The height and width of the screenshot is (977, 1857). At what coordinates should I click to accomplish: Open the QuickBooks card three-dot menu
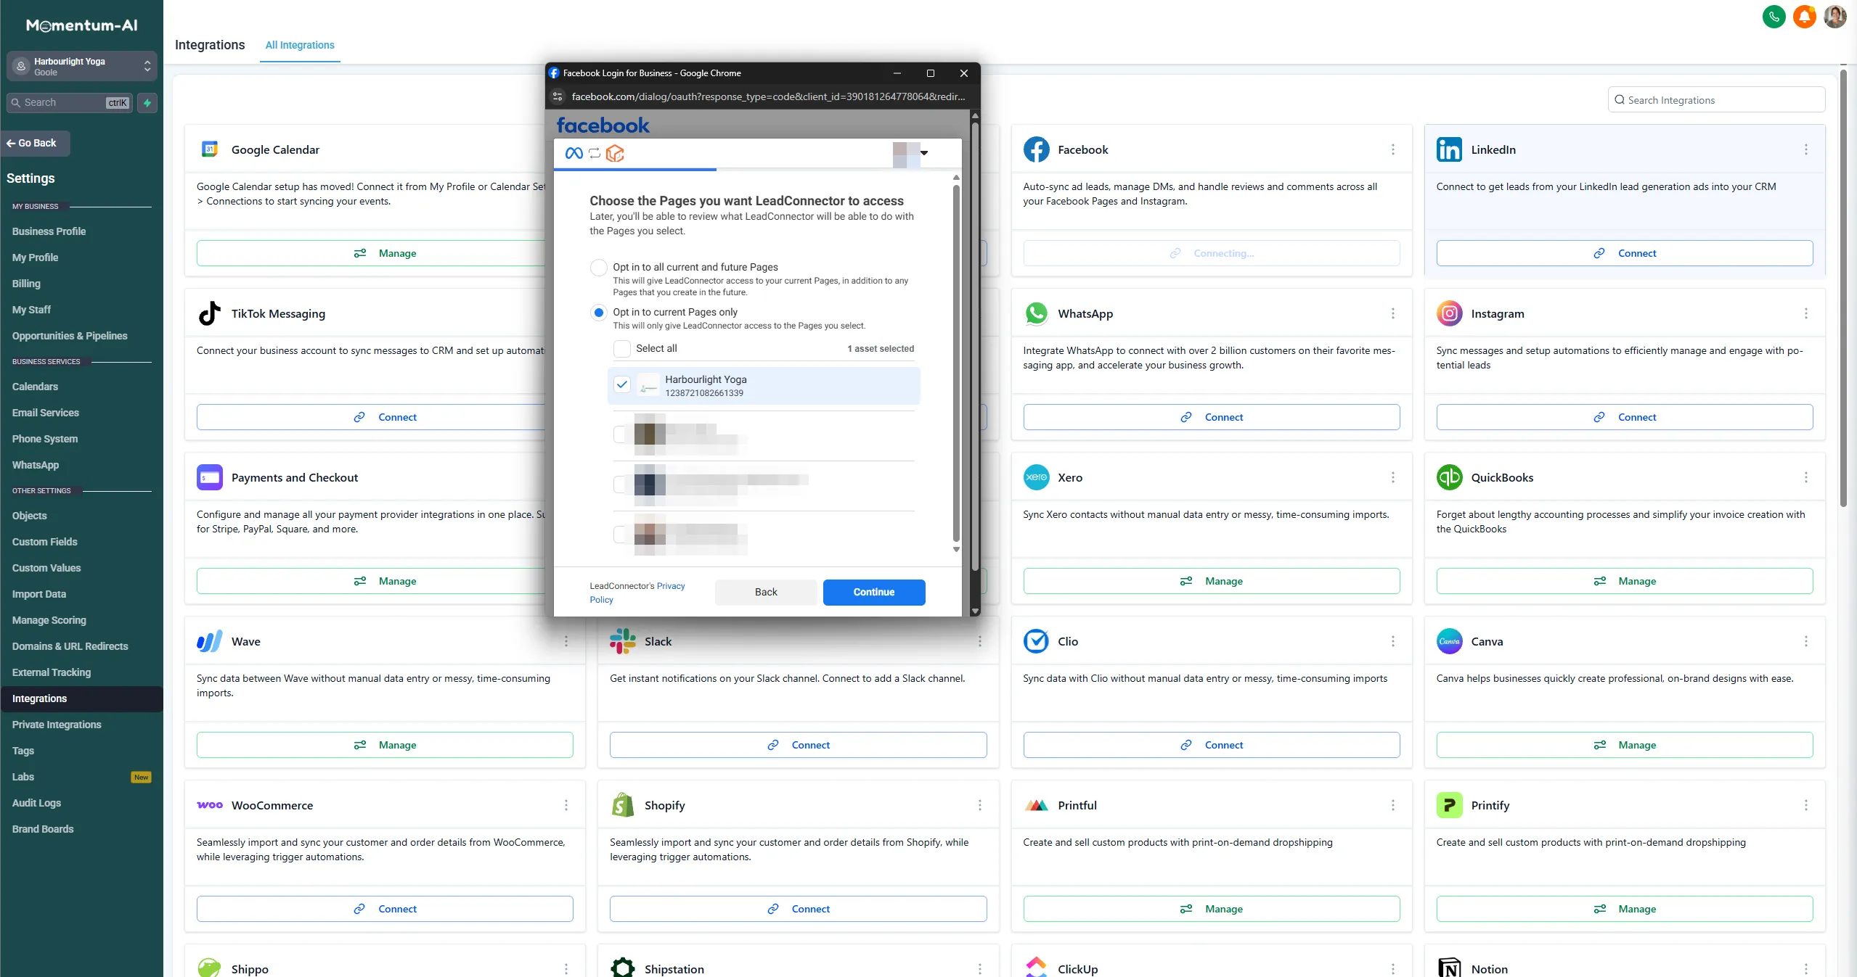point(1805,477)
